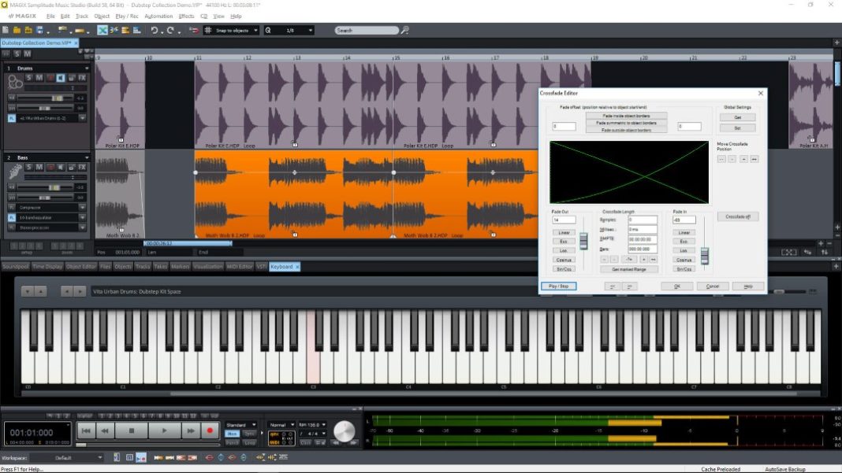Click the fast rewind transport button
Image resolution: width=842 pixels, height=473 pixels.
point(106,430)
